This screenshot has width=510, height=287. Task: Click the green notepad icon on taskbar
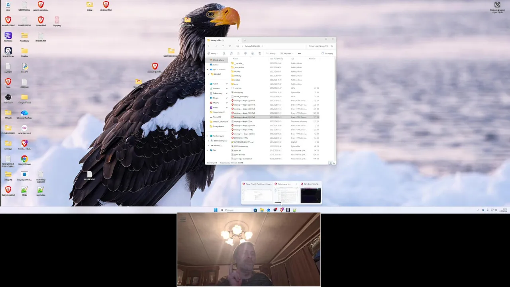[294, 210]
